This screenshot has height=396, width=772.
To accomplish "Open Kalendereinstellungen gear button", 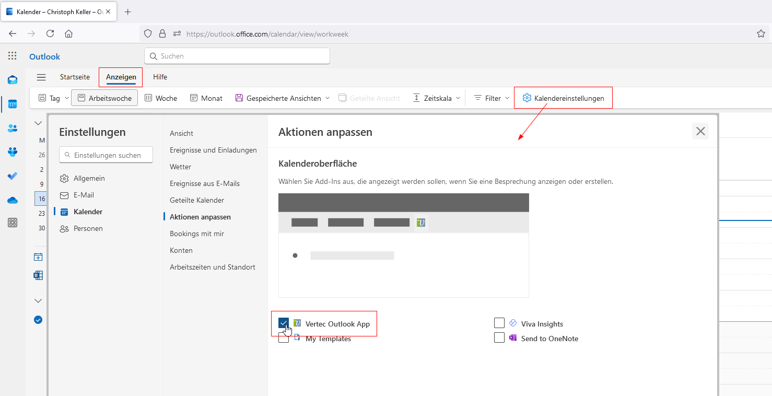I will [x=563, y=98].
